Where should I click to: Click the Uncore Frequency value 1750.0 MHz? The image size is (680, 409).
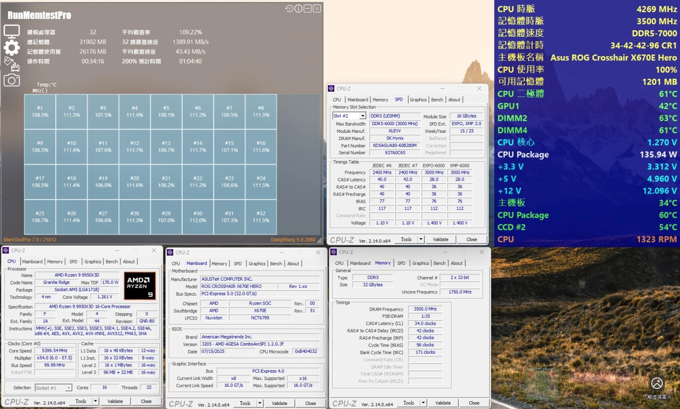[x=460, y=292]
